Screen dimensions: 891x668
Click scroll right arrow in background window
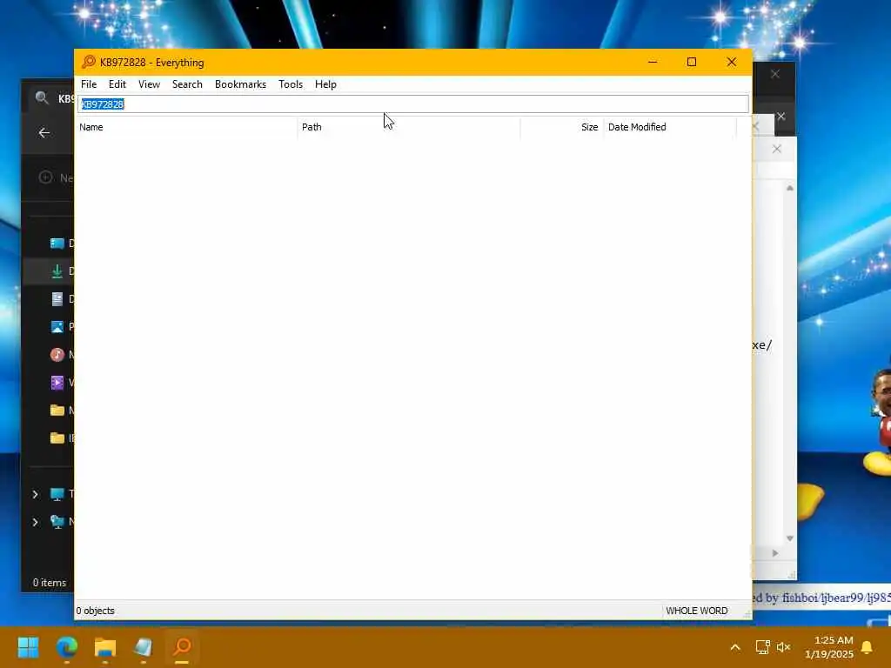(x=775, y=553)
